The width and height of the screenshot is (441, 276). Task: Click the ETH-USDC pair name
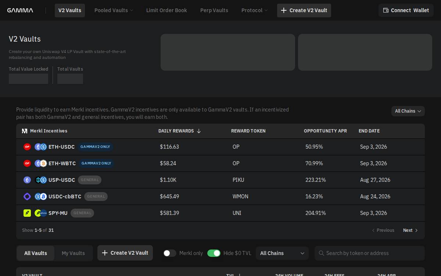click(61, 147)
